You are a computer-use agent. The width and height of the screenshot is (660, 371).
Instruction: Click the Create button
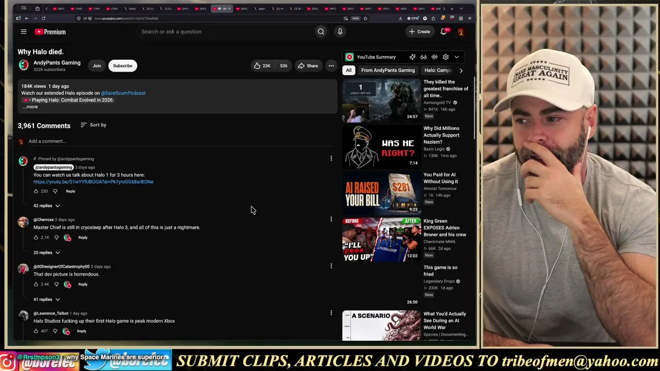coord(420,32)
